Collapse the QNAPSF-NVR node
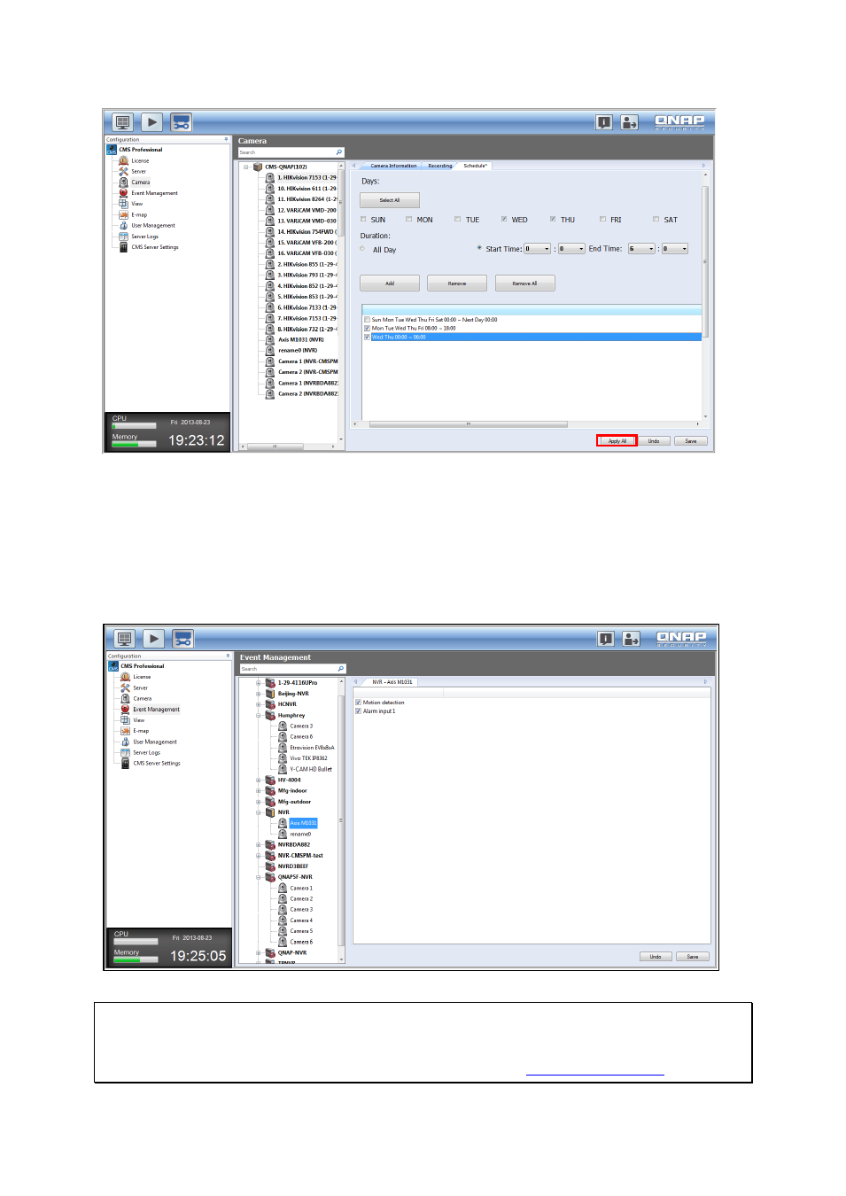This screenshot has width=846, height=1196. tap(259, 877)
